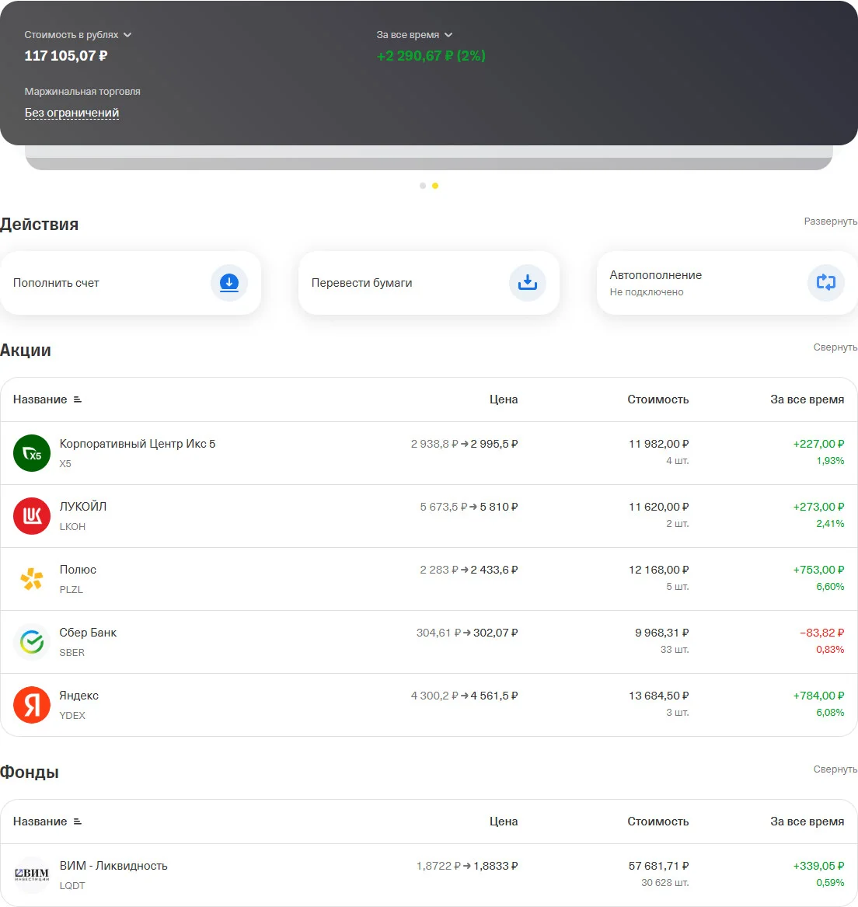Open the Полюс stock name
Viewport: 858px width, 907px height.
point(78,570)
